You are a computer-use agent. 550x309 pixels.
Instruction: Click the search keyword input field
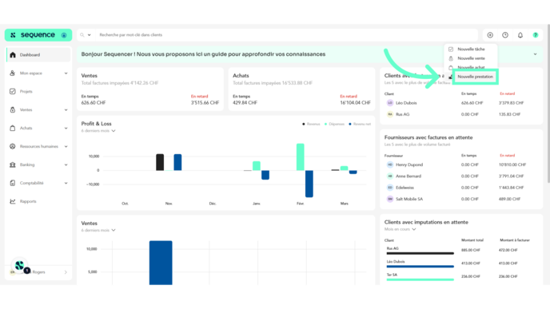286,35
